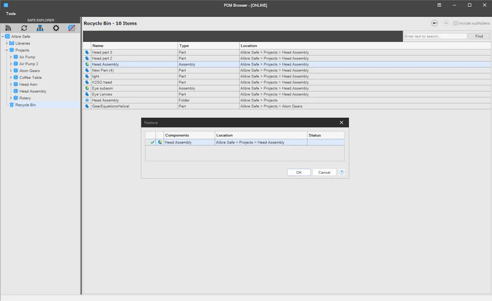Viewport: 492px width, 301px height.
Task: Sort by the Location column header
Action: [x=365, y=45]
